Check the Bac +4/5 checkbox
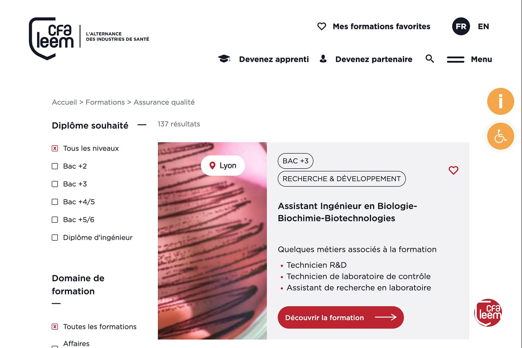Viewport: 522px width, 348px height. (55, 202)
